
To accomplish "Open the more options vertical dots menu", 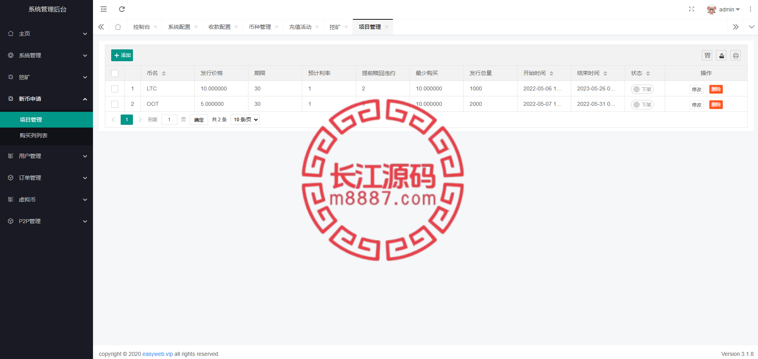I will [x=750, y=9].
